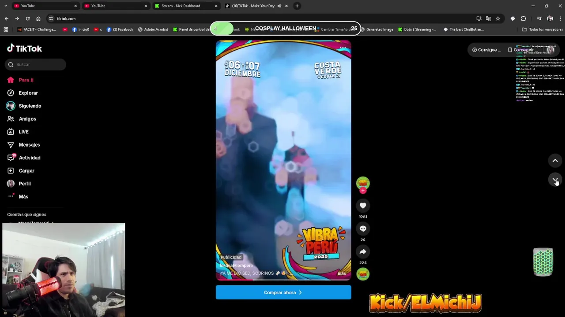565x317 pixels.
Task: Open (2) Facebook bookmark
Action: [120, 29]
